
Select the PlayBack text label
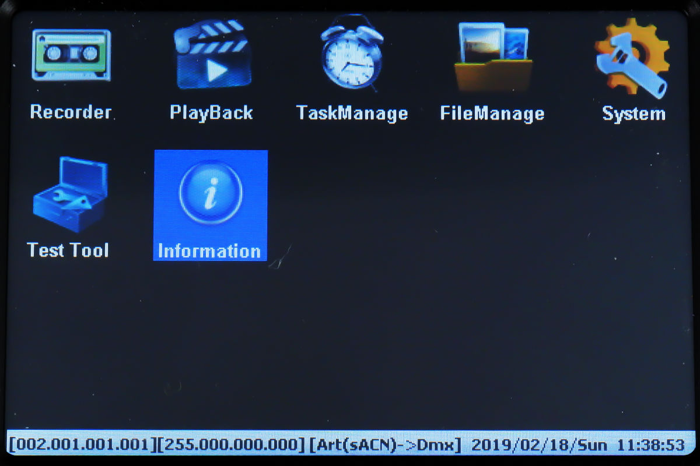[211, 112]
